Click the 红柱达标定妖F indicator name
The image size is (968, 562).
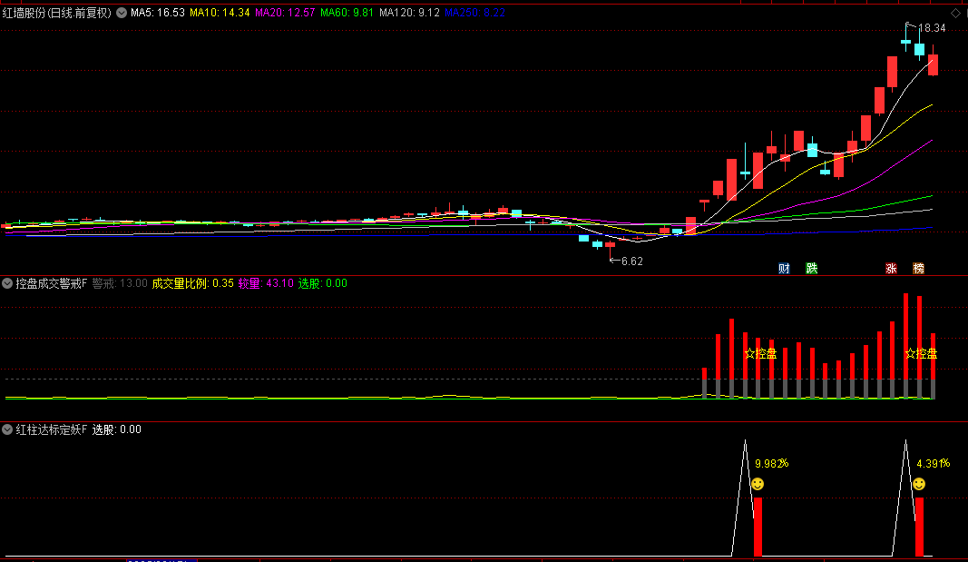click(x=51, y=429)
